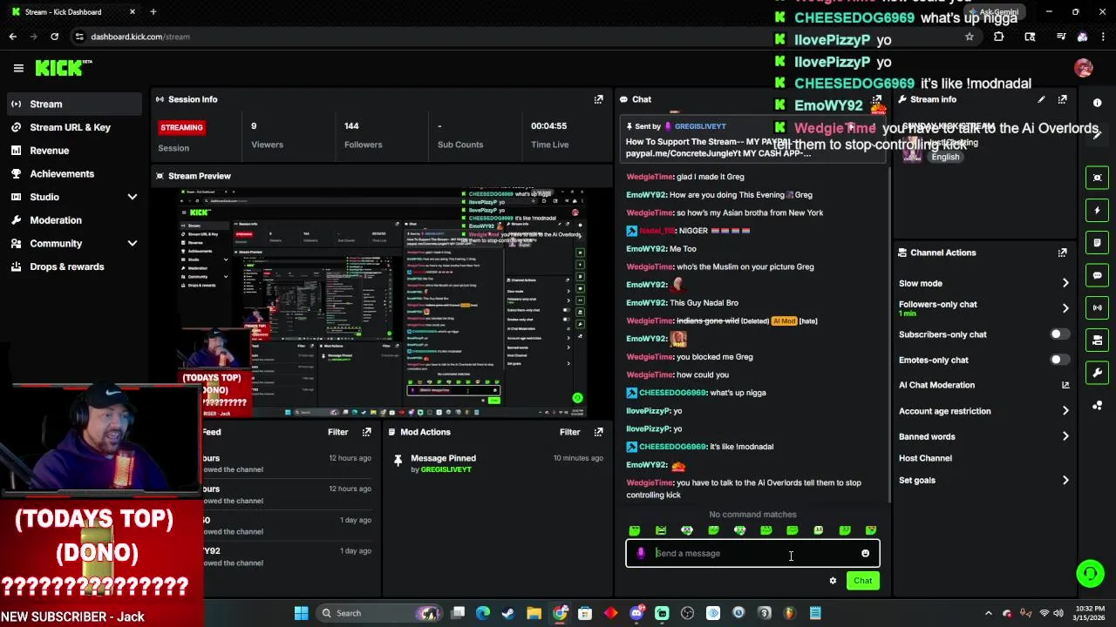
Task: Click AI Chat Moderation label
Action: click(936, 385)
